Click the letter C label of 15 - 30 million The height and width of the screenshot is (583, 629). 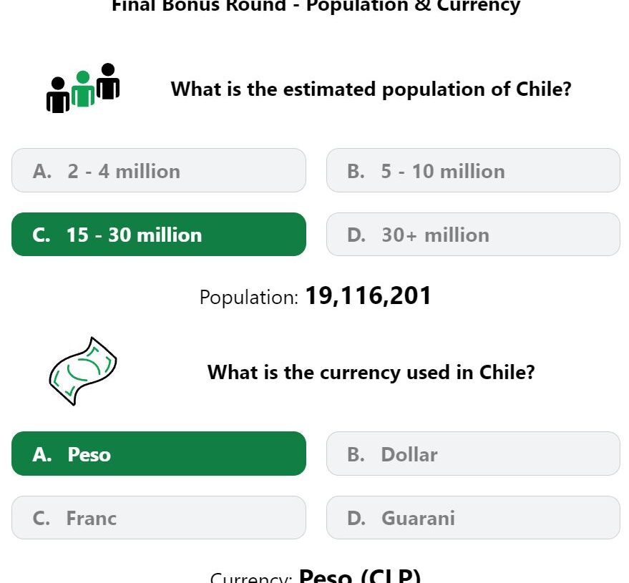42,235
